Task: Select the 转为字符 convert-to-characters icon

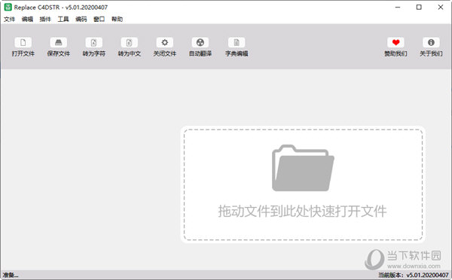Action: pos(94,43)
